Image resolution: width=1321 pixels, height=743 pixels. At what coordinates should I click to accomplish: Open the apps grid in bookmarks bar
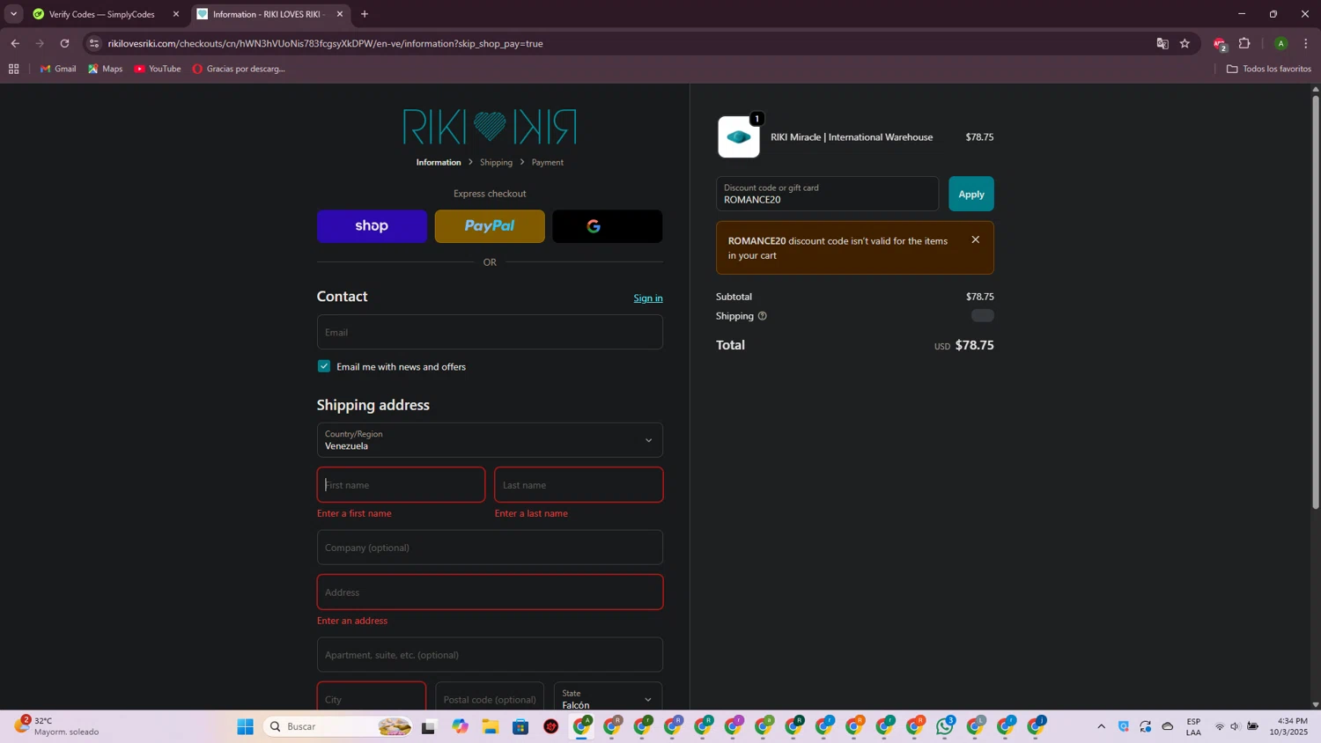coord(13,69)
